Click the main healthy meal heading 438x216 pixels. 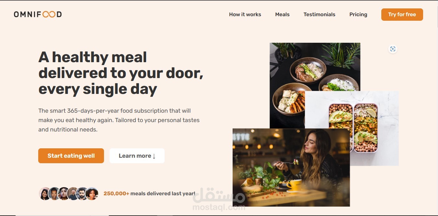(121, 73)
